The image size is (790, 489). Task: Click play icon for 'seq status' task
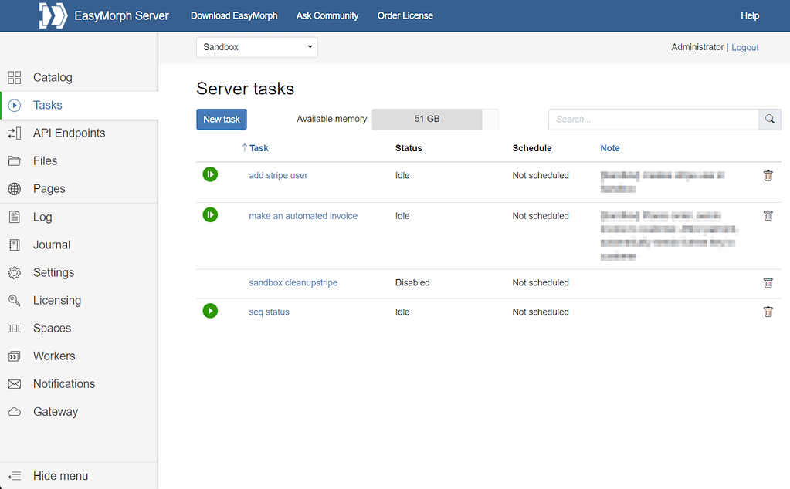coord(210,311)
